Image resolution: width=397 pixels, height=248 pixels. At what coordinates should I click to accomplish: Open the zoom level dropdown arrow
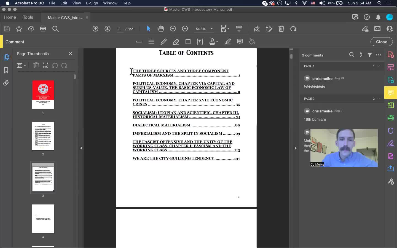point(211,29)
